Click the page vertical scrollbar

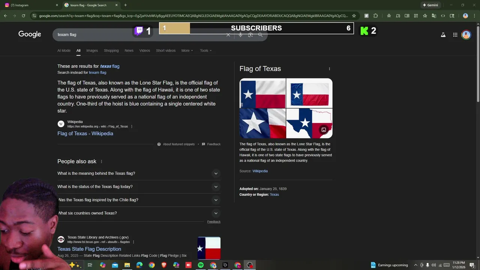pyautogui.click(x=478, y=64)
